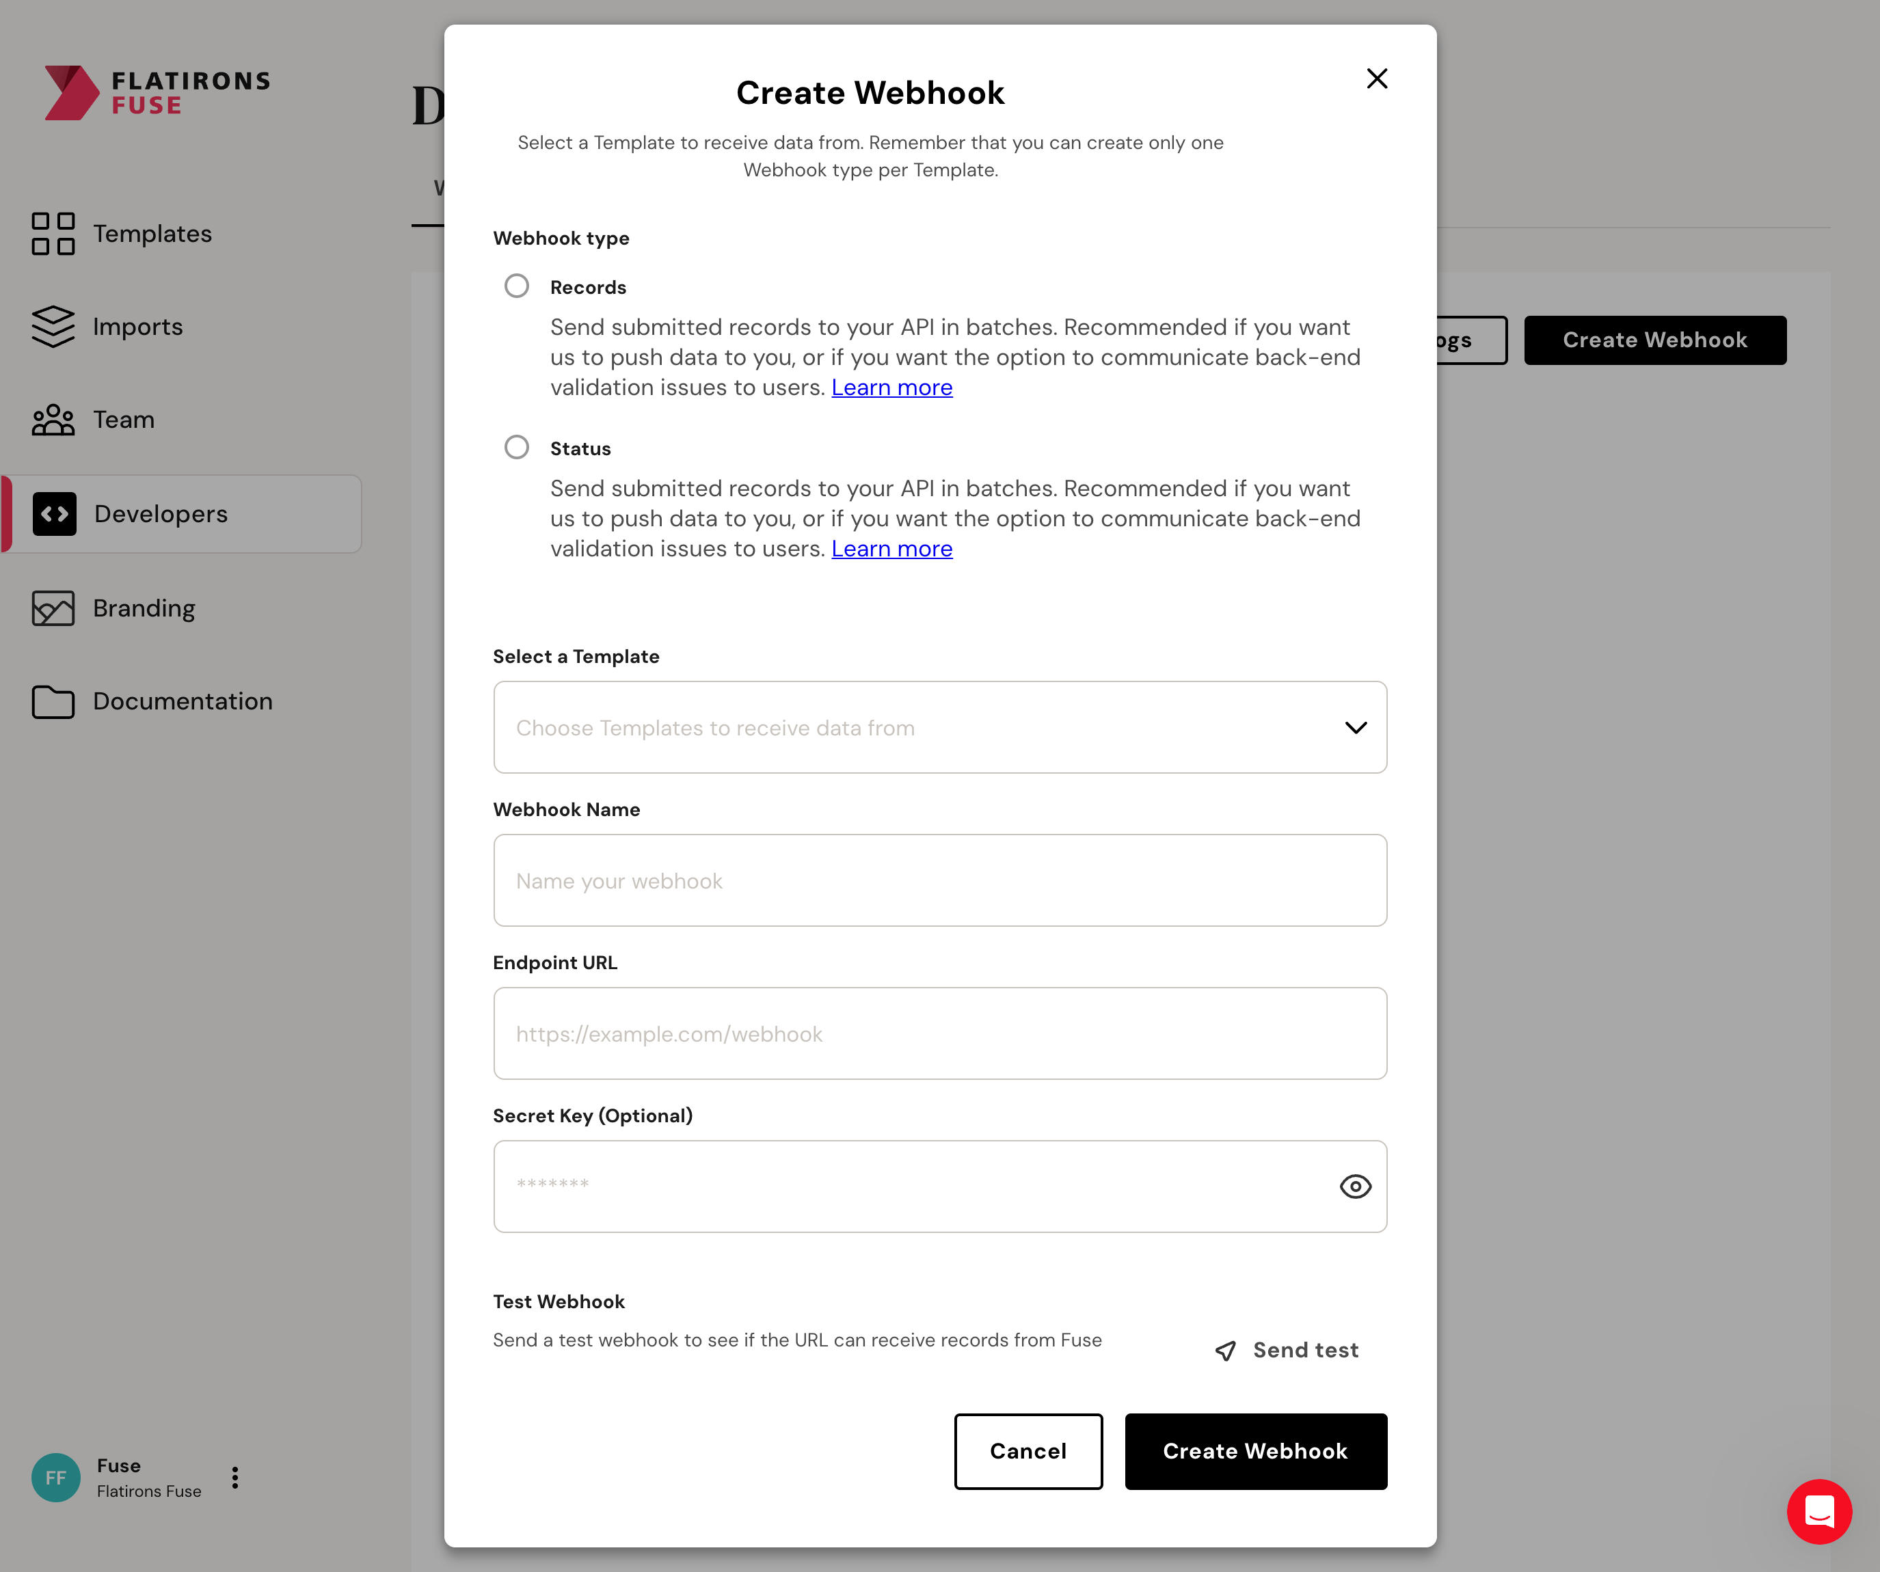Open the Select a Template dropdown
1880x1572 pixels.
coord(940,727)
